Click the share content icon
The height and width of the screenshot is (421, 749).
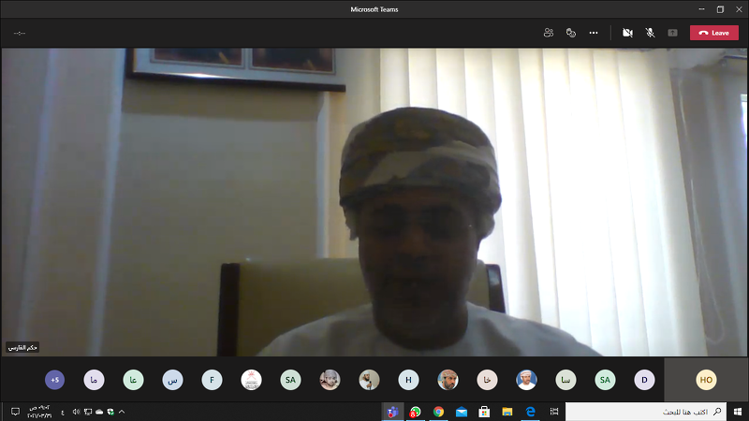coord(672,33)
